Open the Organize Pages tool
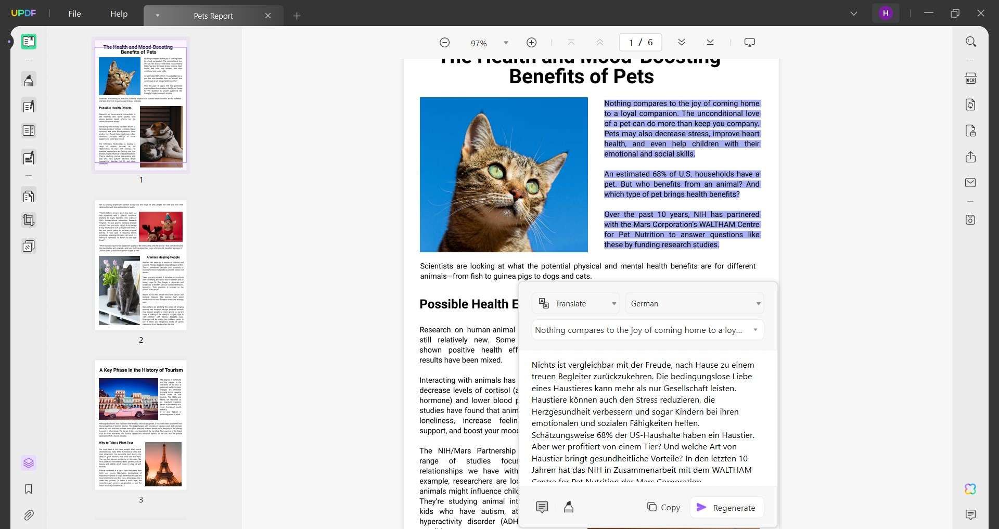The height and width of the screenshot is (529, 999). click(x=29, y=196)
